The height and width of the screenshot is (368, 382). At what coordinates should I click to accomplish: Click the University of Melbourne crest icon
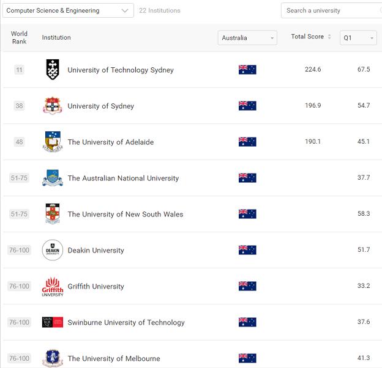click(x=53, y=358)
